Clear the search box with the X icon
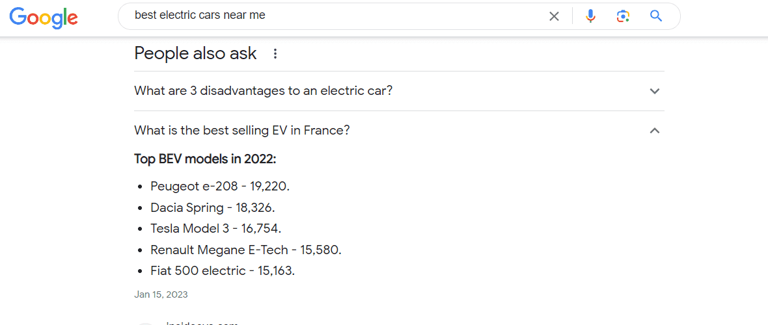This screenshot has width=768, height=325. (554, 16)
